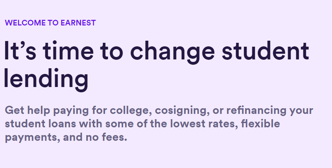The width and height of the screenshot is (332, 168).
Task: Click the word "student" in the large heading
Action: 265,52
